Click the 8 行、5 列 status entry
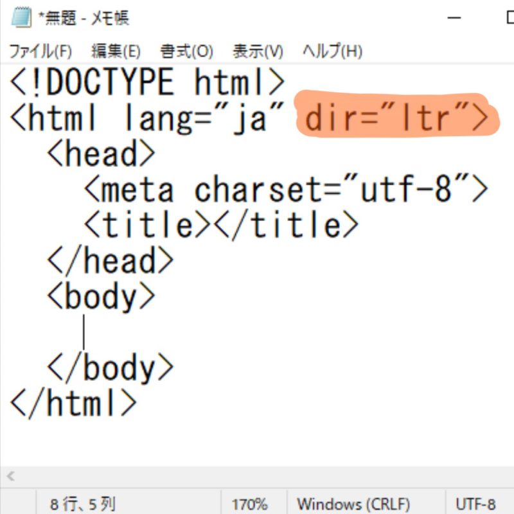The height and width of the screenshot is (514, 514). click(83, 504)
